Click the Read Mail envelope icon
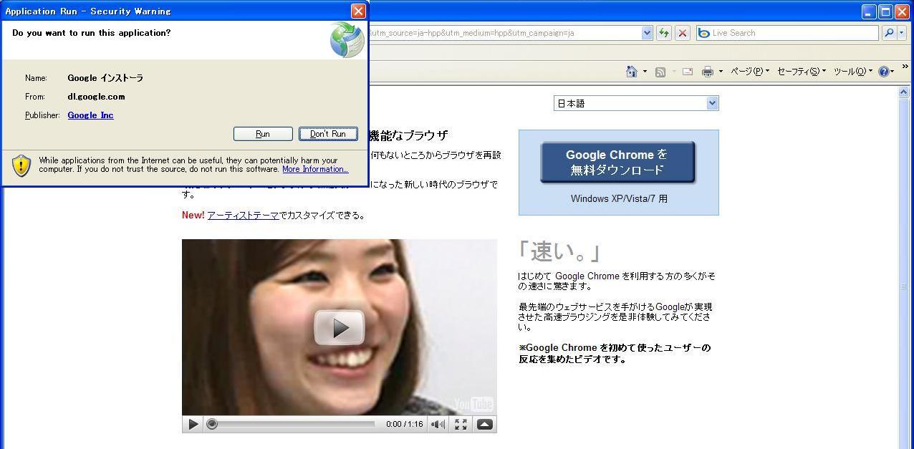 point(688,72)
